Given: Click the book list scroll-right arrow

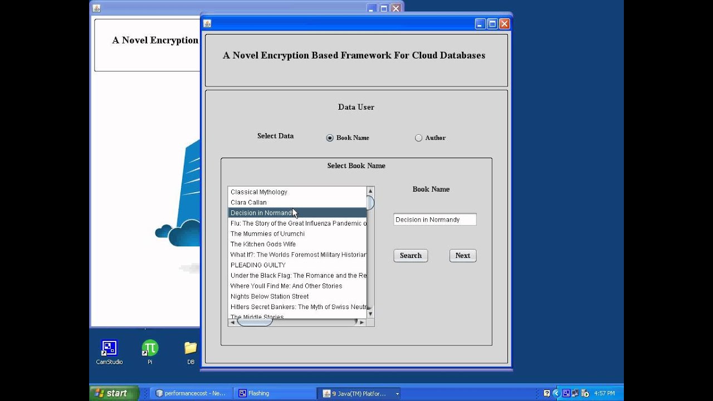Looking at the screenshot, I should [362, 322].
